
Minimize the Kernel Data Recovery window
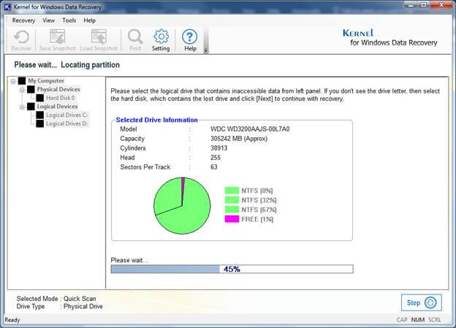[x=411, y=5]
